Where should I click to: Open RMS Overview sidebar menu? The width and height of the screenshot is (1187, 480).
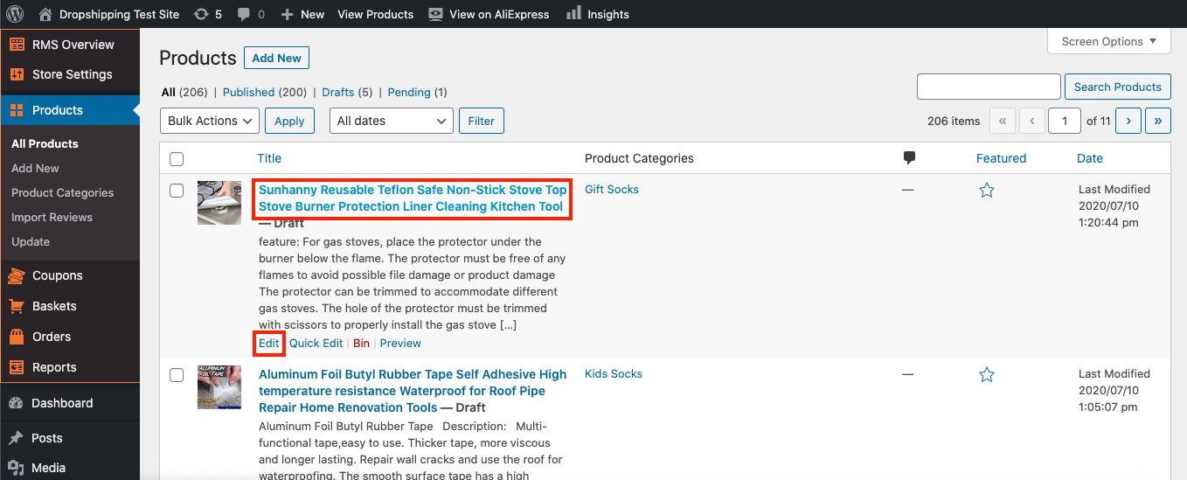(x=70, y=45)
